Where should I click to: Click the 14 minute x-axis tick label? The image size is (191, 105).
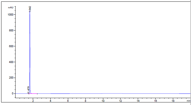click(x=138, y=101)
